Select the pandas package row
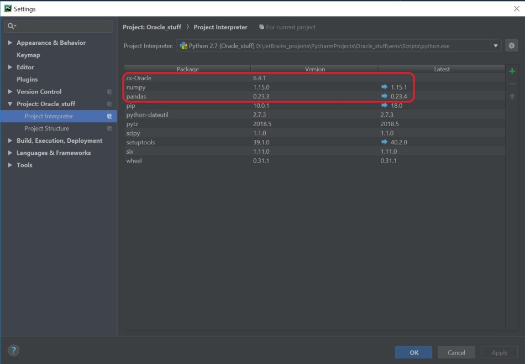525x364 pixels. point(188,97)
